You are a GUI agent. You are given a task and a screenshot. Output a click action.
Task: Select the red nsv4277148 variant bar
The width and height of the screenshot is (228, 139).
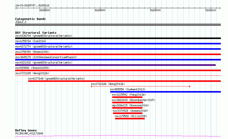pyautogui.click(x=125, y=81)
